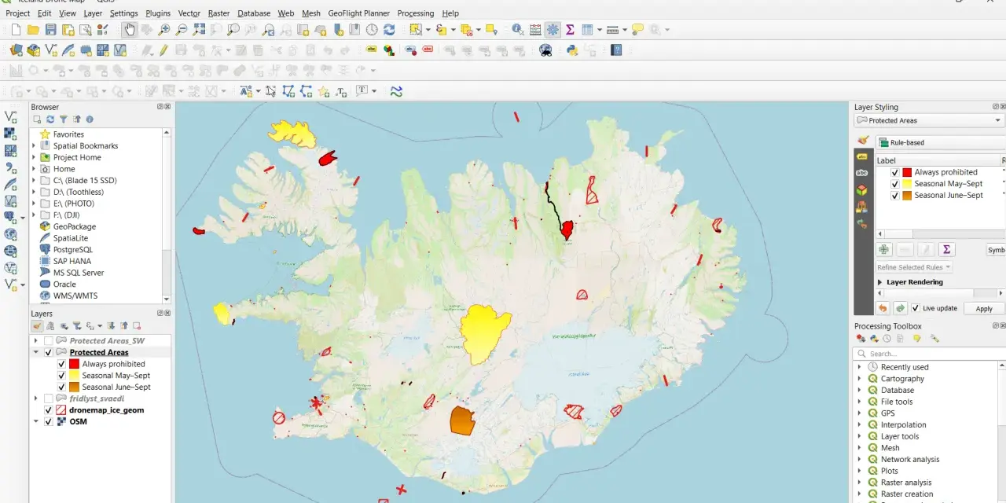
Task: Open the Data Source Manager icon
Action: click(16, 50)
